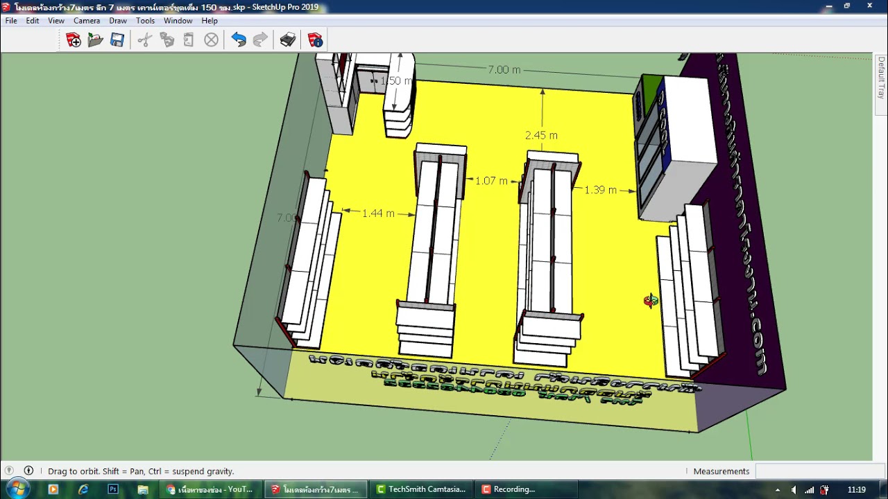888x499 pixels.
Task: Click the question mark status bar icon
Action: [9, 471]
